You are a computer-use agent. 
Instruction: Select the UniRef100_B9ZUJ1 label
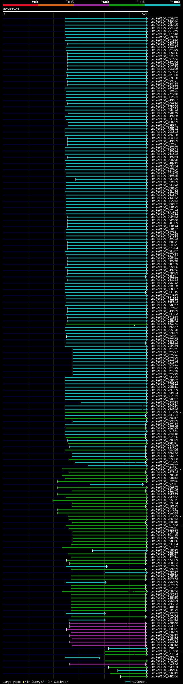tap(164, 484)
